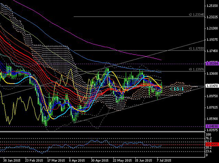The height and width of the screenshot is (163, 219).
Task: Select the 1.21300 price axis label
Action: coord(212,28)
